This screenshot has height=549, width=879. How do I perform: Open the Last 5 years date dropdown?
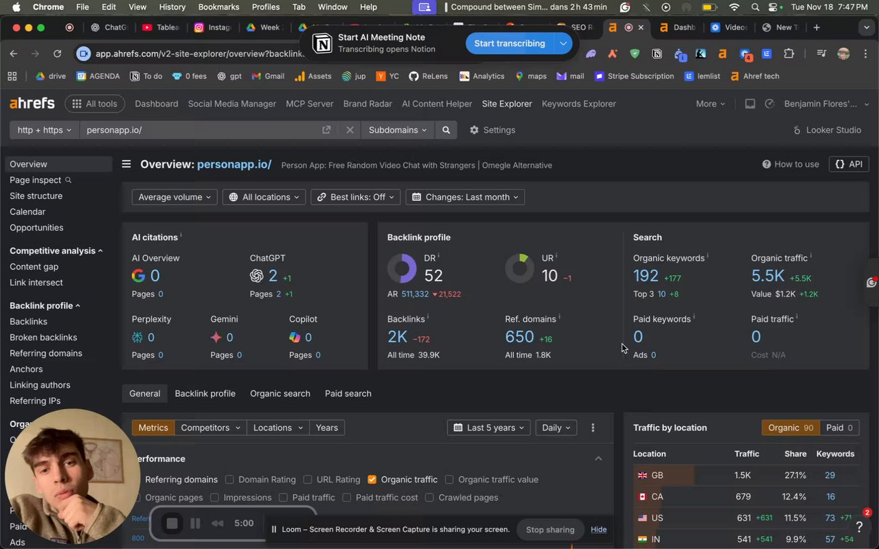(489, 428)
